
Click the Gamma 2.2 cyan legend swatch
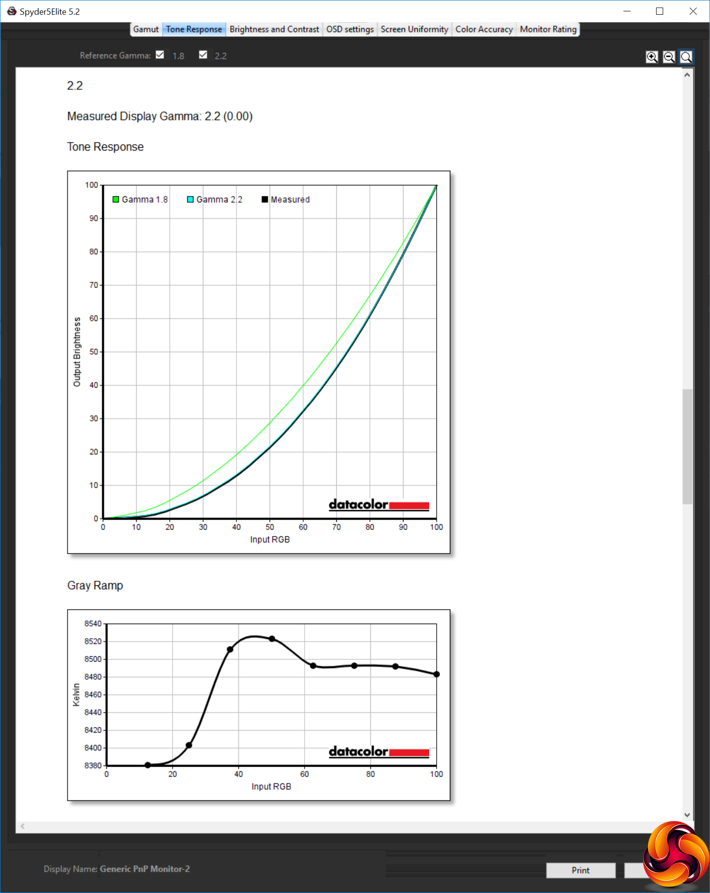pos(190,199)
